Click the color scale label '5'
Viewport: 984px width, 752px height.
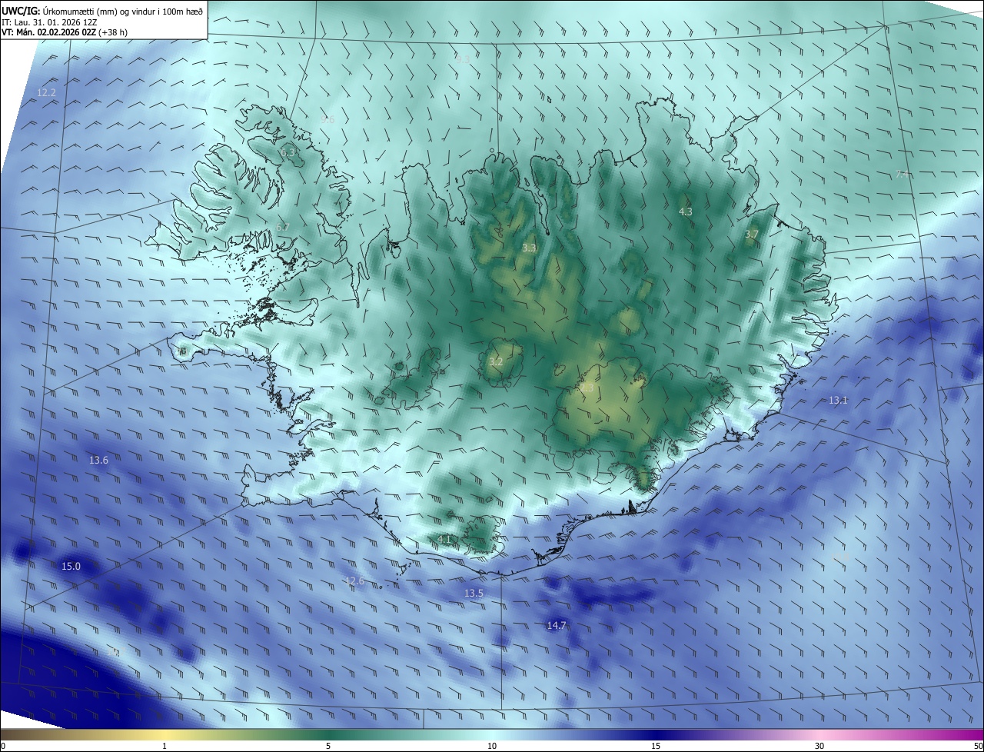(x=328, y=746)
